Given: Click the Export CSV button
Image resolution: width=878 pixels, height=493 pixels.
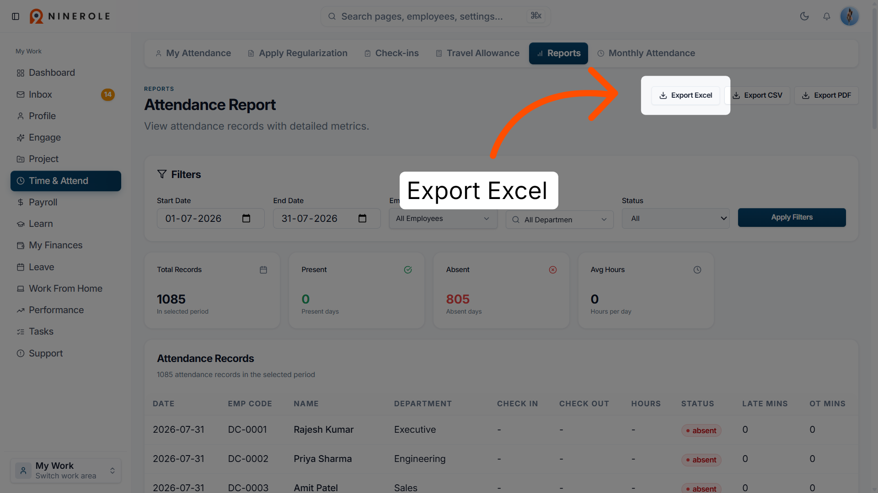Looking at the screenshot, I should (757, 95).
